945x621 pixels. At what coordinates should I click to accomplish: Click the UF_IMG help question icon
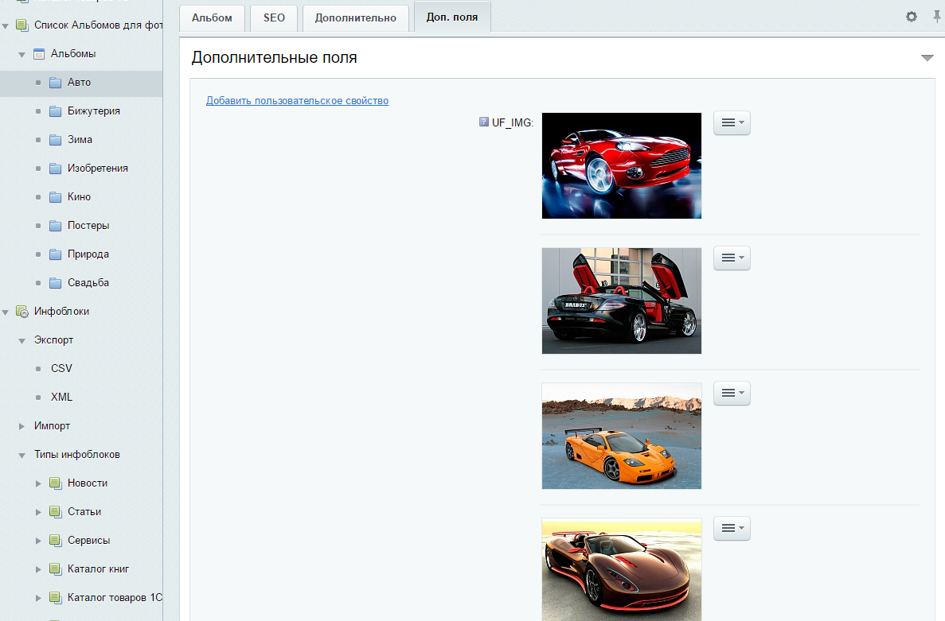pos(483,122)
